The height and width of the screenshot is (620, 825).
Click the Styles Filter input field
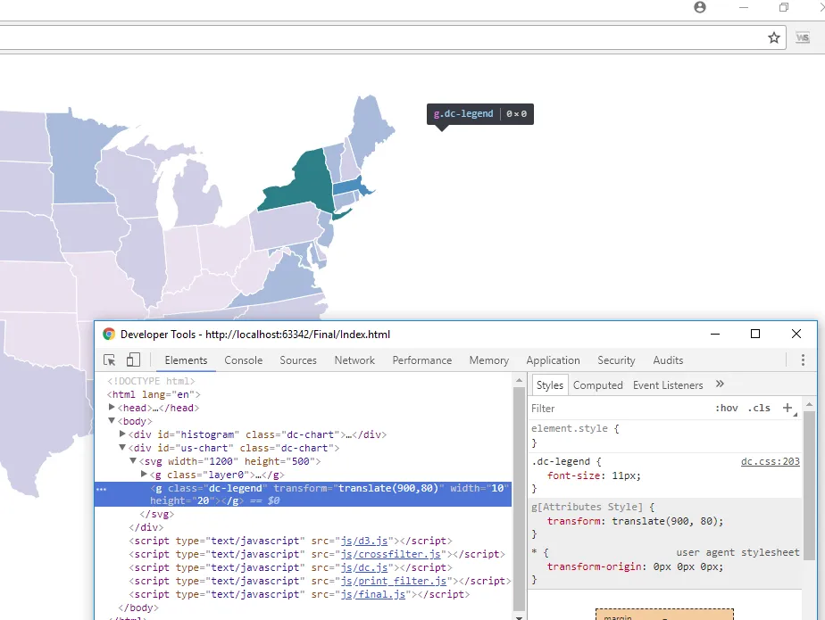pos(618,408)
